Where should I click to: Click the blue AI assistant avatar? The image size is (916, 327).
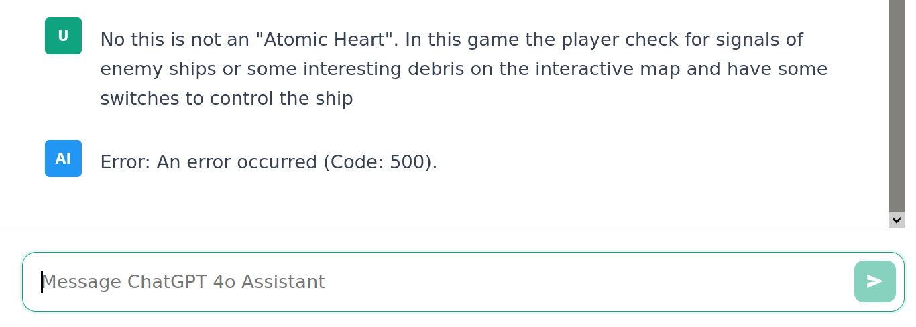click(x=63, y=159)
